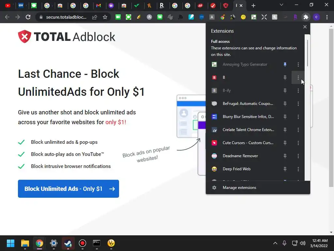The width and height of the screenshot is (334, 251).
Task: Open a new browser tab
Action: (x=253, y=6)
